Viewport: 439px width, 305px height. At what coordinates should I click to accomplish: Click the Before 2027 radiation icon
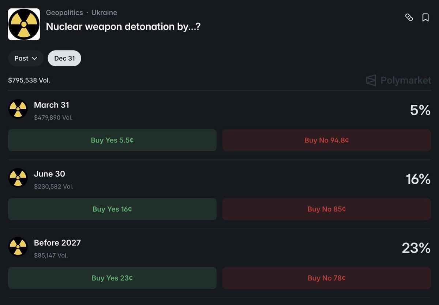click(x=18, y=247)
